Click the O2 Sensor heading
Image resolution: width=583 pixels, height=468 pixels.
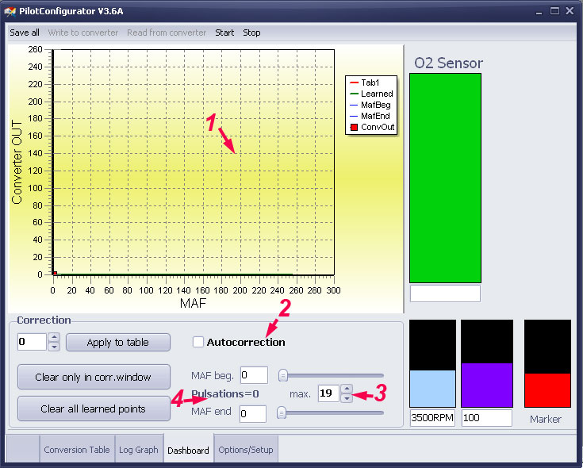448,63
